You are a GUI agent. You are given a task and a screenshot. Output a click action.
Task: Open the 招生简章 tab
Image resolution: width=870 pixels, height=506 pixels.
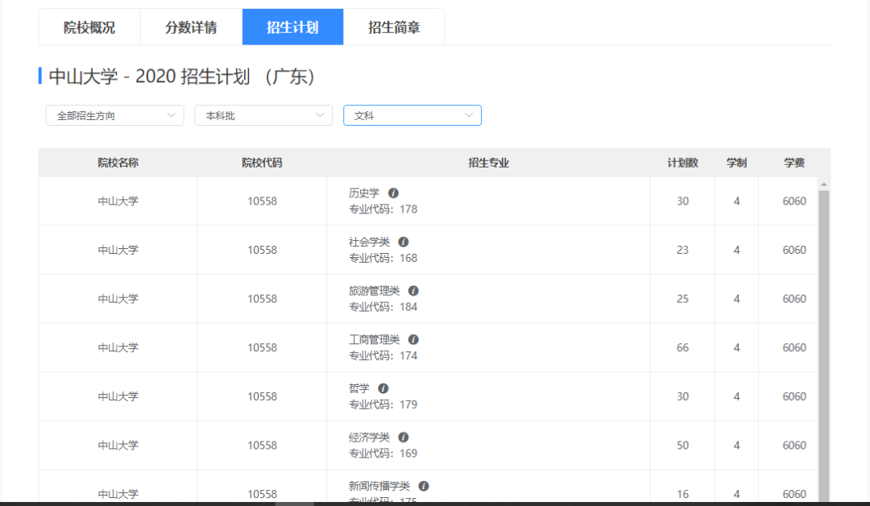[x=394, y=27]
